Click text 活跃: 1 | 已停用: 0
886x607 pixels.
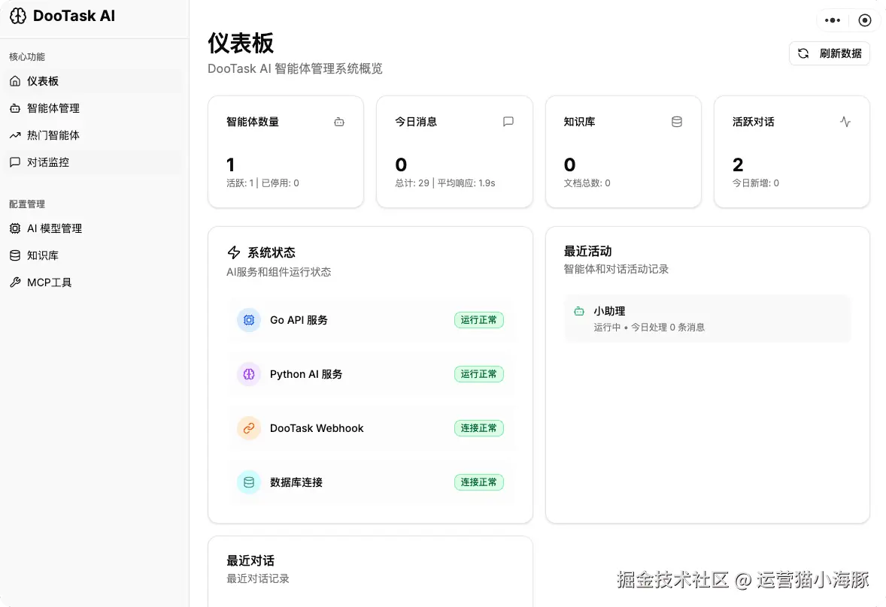(262, 183)
